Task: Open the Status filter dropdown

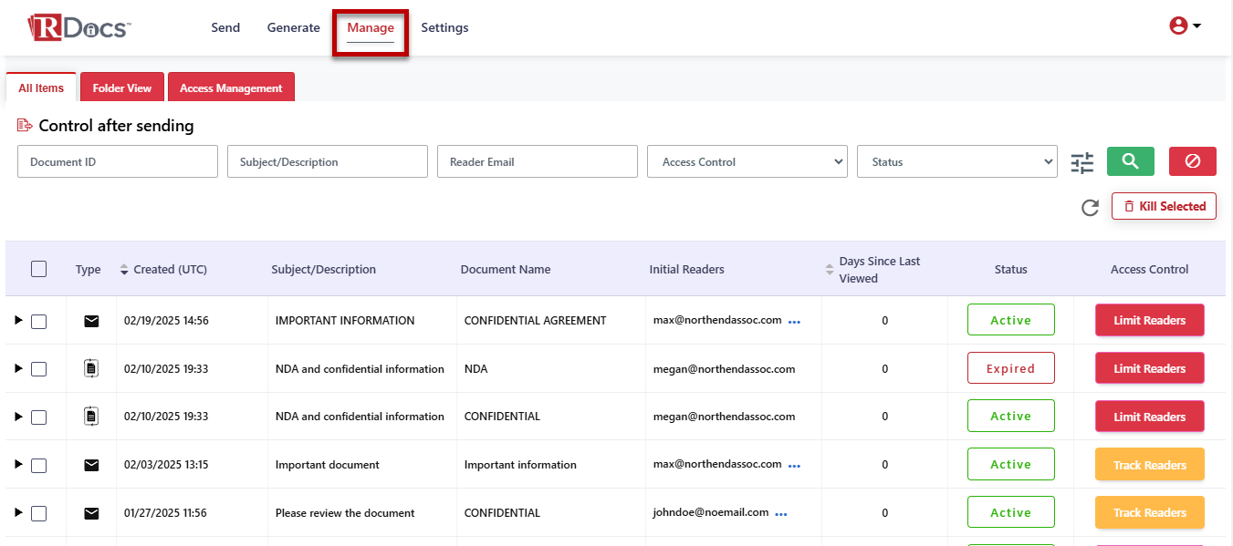Action: [957, 161]
